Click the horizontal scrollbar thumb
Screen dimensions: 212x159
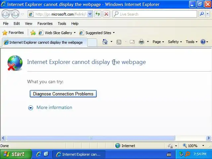(x=91, y=138)
